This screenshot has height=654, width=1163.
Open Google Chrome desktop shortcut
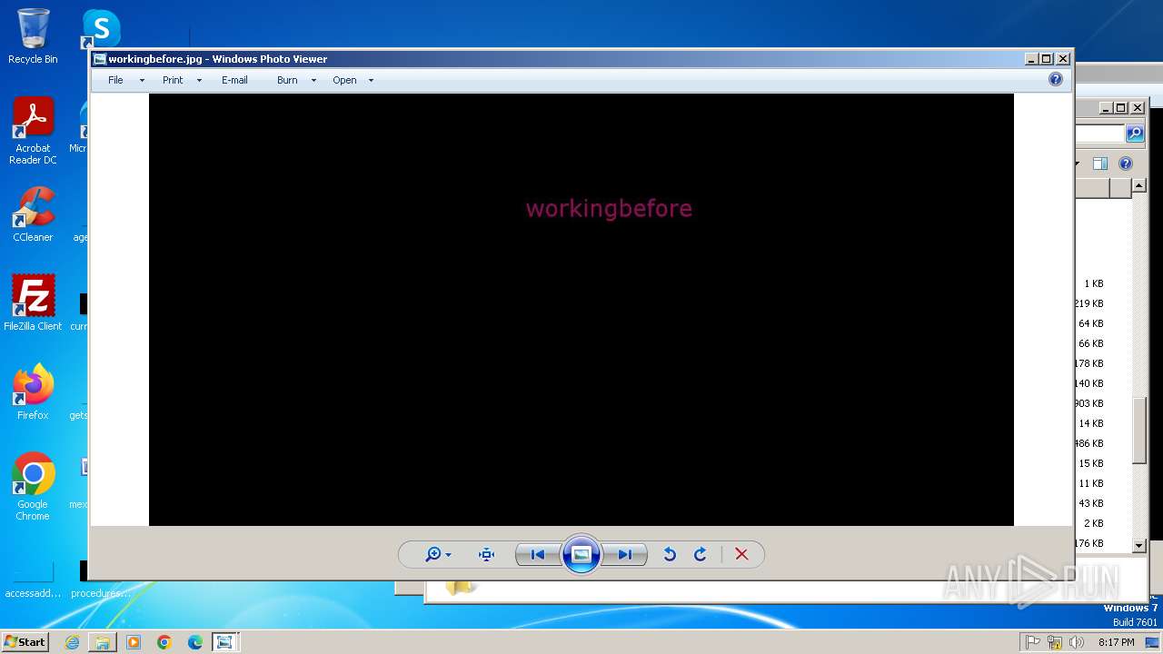tap(33, 487)
